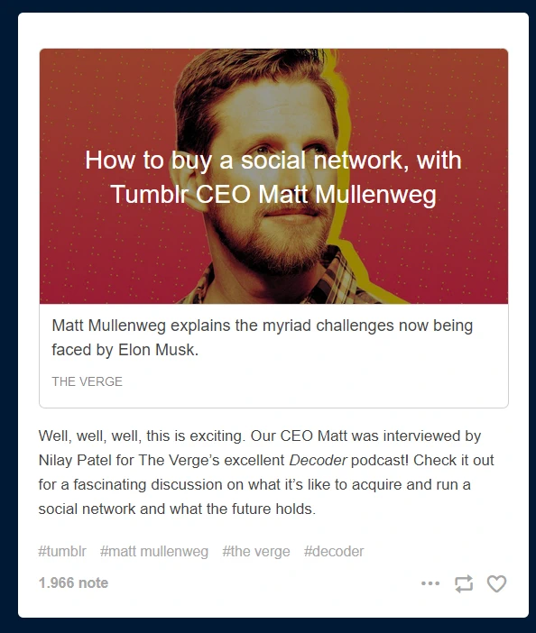
Task: Like the post with heart icon
Action: (x=496, y=583)
